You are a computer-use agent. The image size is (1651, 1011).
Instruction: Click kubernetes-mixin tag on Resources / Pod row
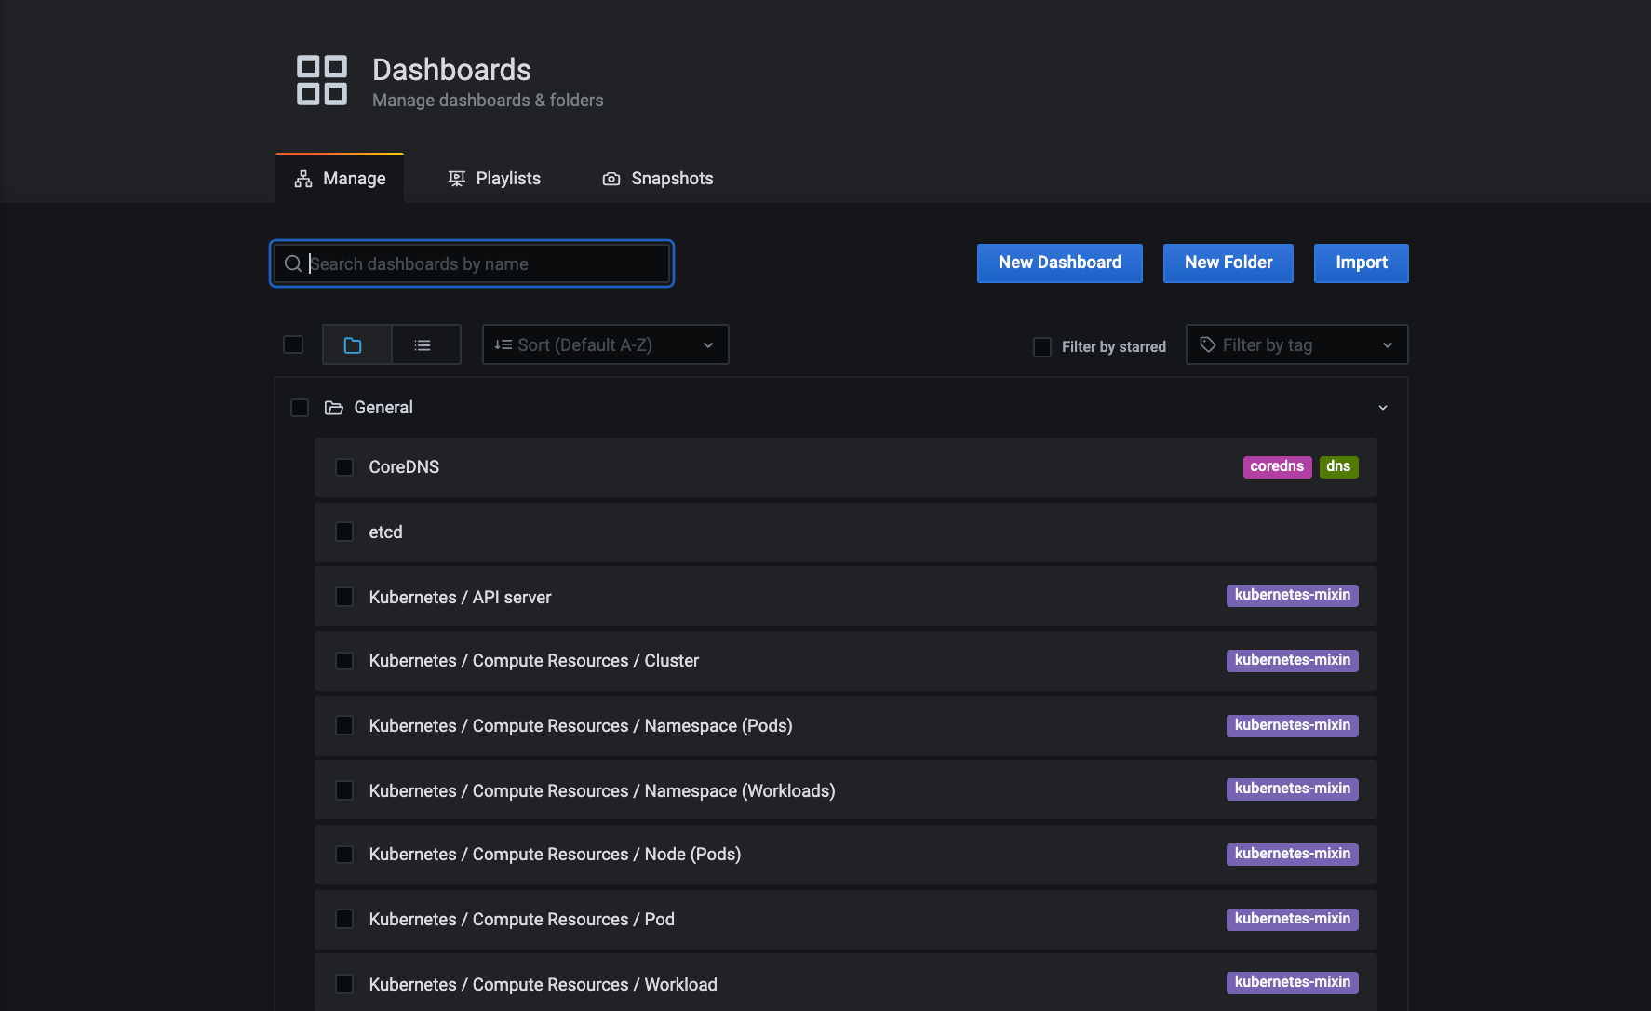1293,920
